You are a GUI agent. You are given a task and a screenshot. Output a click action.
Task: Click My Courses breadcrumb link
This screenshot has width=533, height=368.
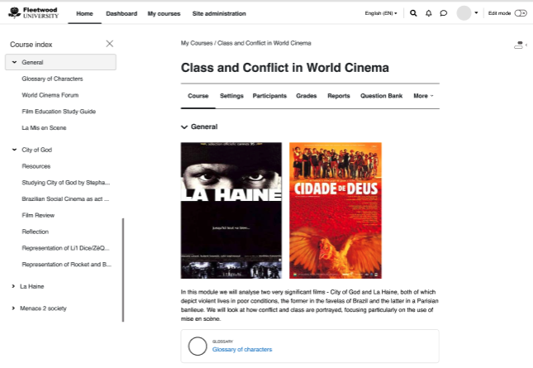pyautogui.click(x=197, y=43)
